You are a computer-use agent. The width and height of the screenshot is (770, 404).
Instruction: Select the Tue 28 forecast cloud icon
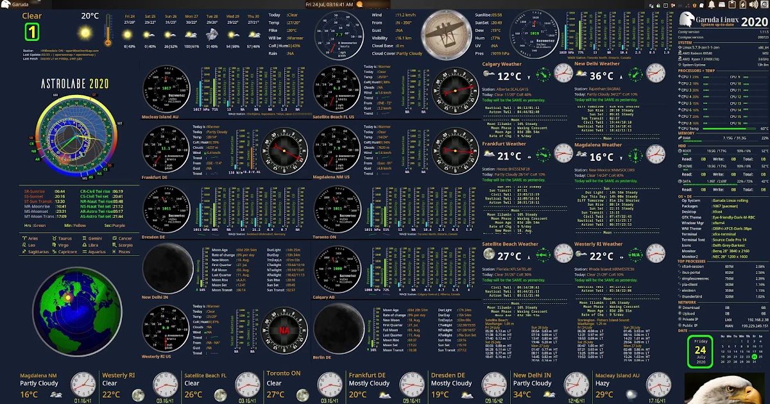(x=212, y=33)
